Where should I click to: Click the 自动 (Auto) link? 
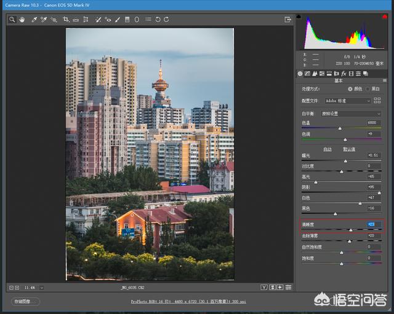(x=328, y=149)
